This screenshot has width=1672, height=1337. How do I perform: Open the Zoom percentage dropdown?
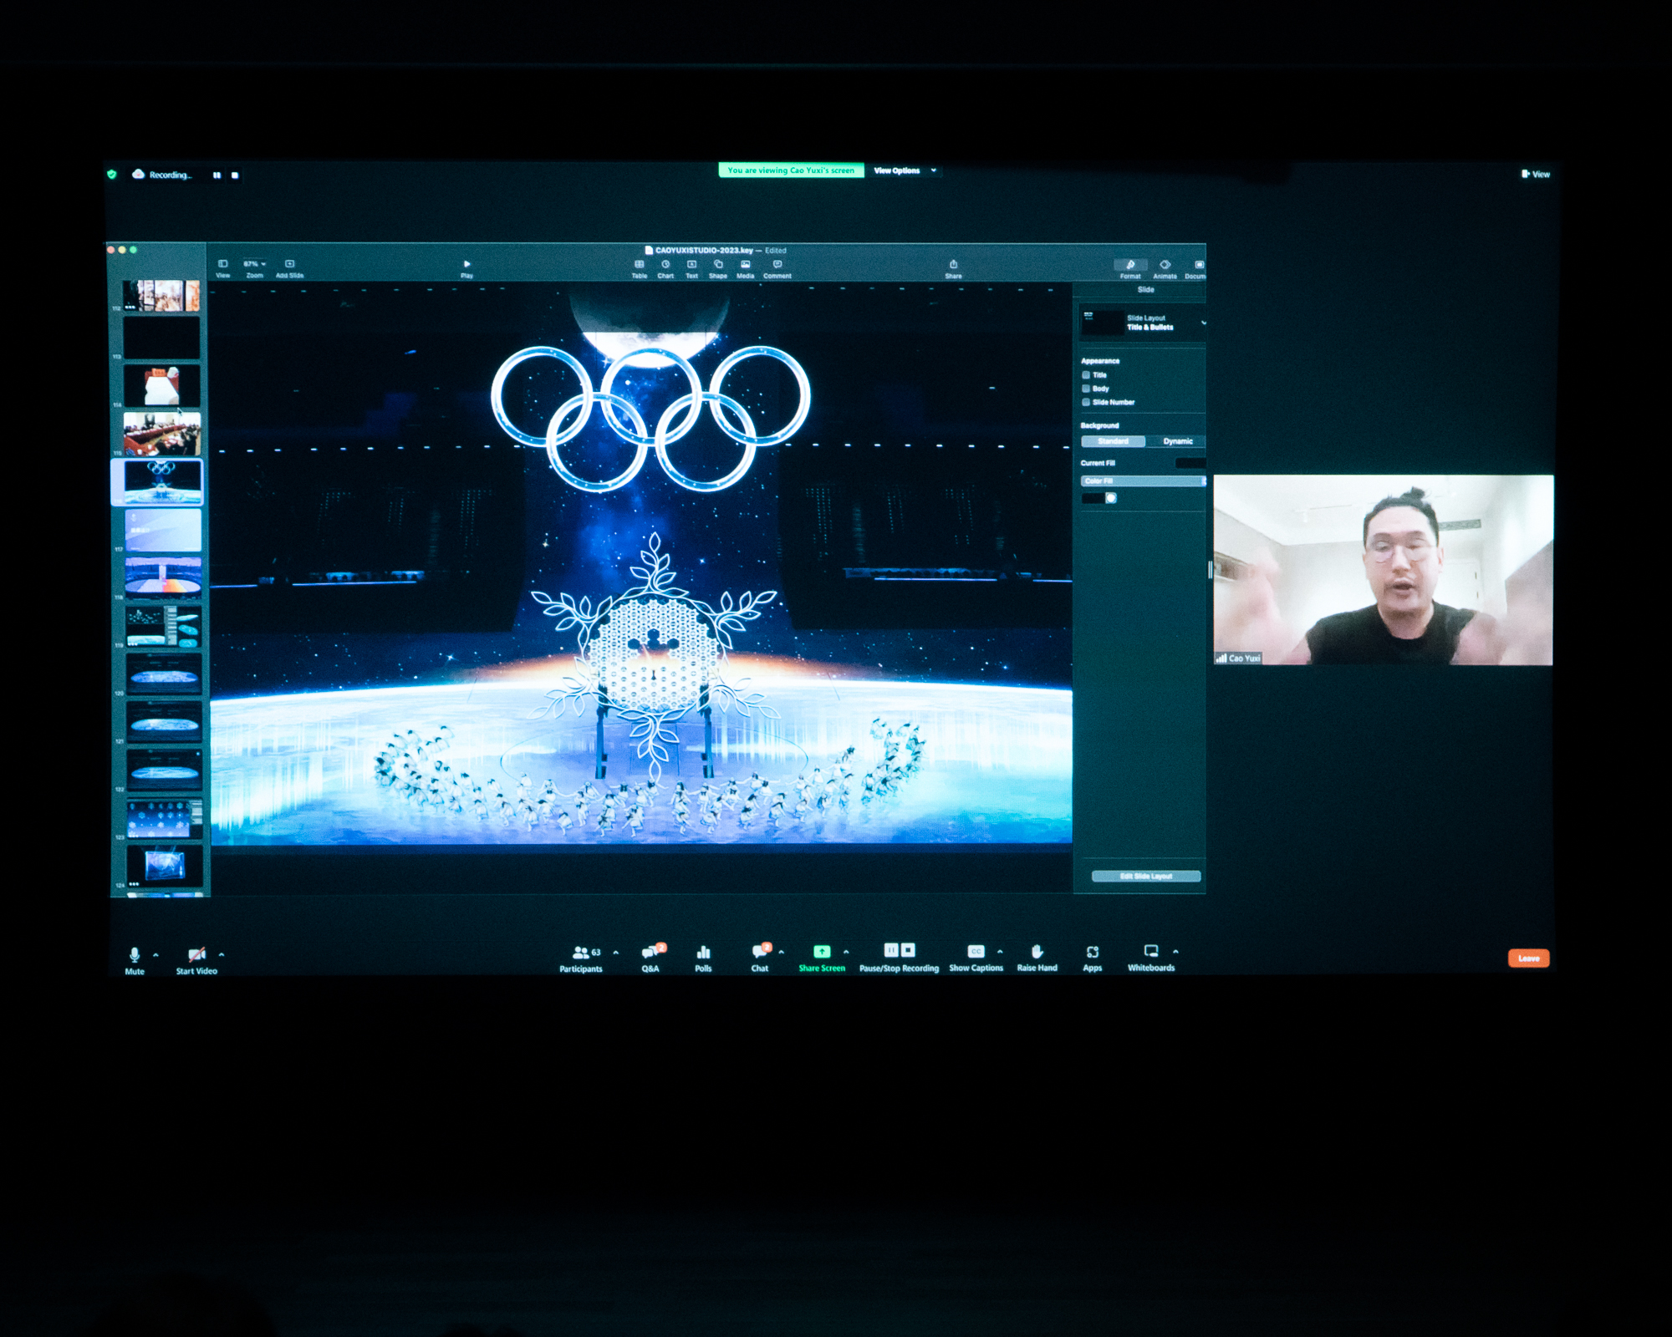tap(254, 264)
